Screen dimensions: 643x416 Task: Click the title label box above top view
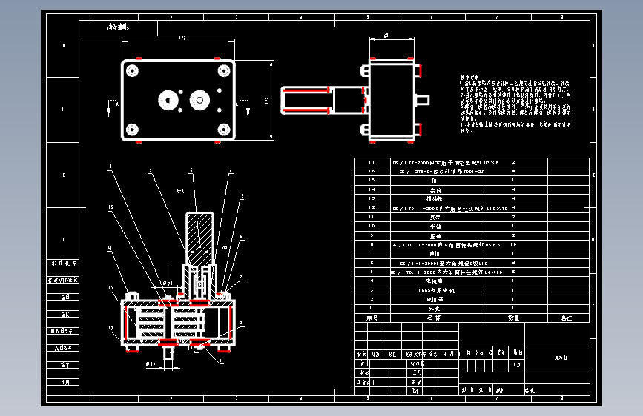pyautogui.click(x=118, y=28)
